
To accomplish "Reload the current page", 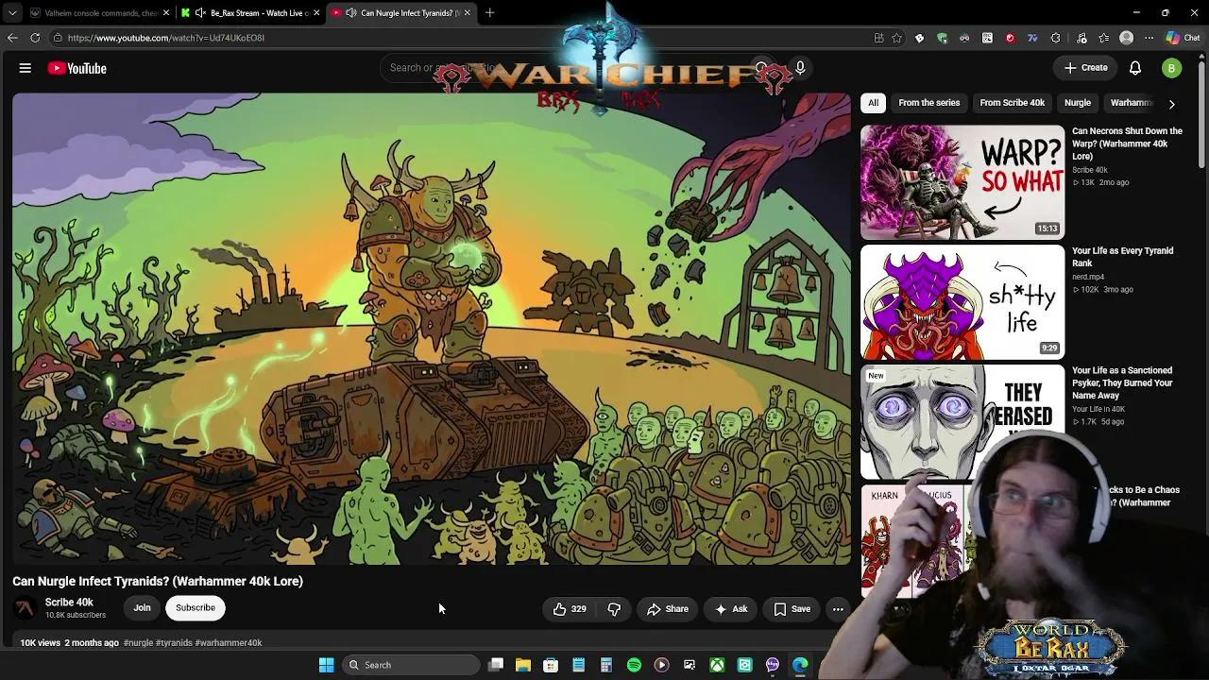I will pyautogui.click(x=35, y=38).
